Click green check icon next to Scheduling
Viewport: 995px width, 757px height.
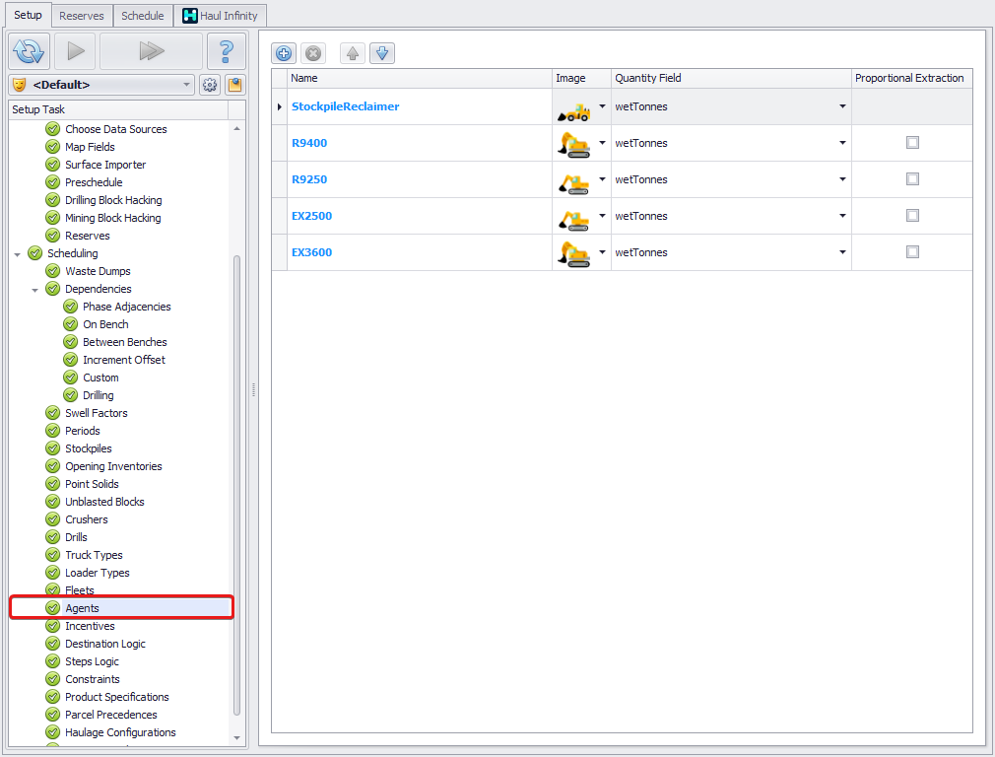click(x=35, y=253)
